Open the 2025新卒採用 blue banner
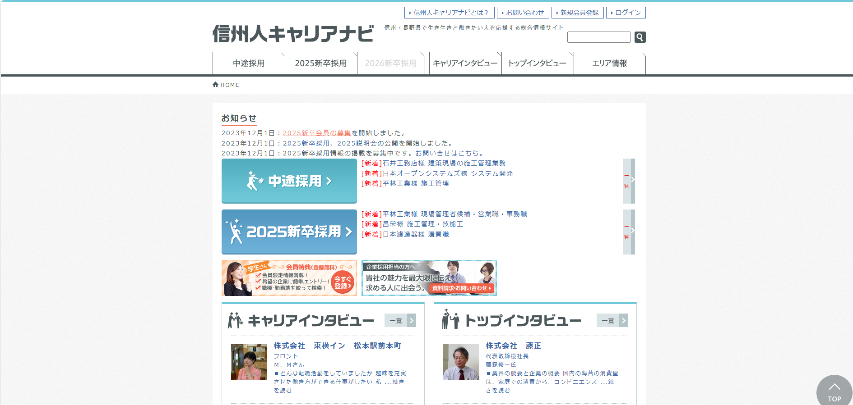This screenshot has width=853, height=405. (x=289, y=232)
